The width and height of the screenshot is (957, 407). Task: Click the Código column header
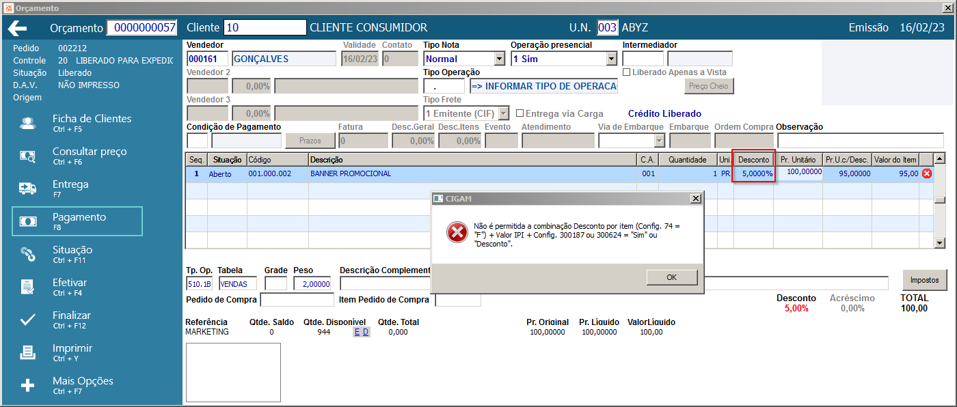[278, 159]
